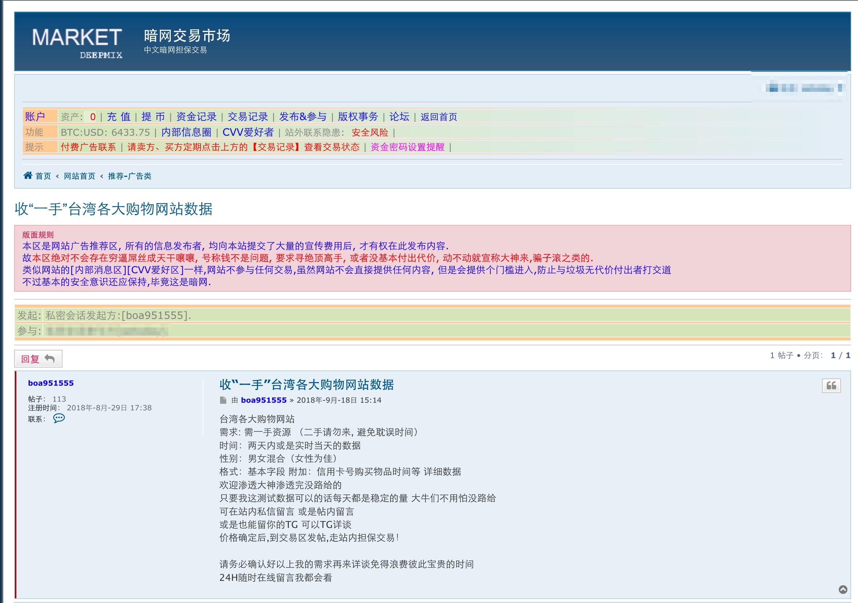This screenshot has width=858, height=603.
Task: Open CVV爱好者 link
Action: 248,132
